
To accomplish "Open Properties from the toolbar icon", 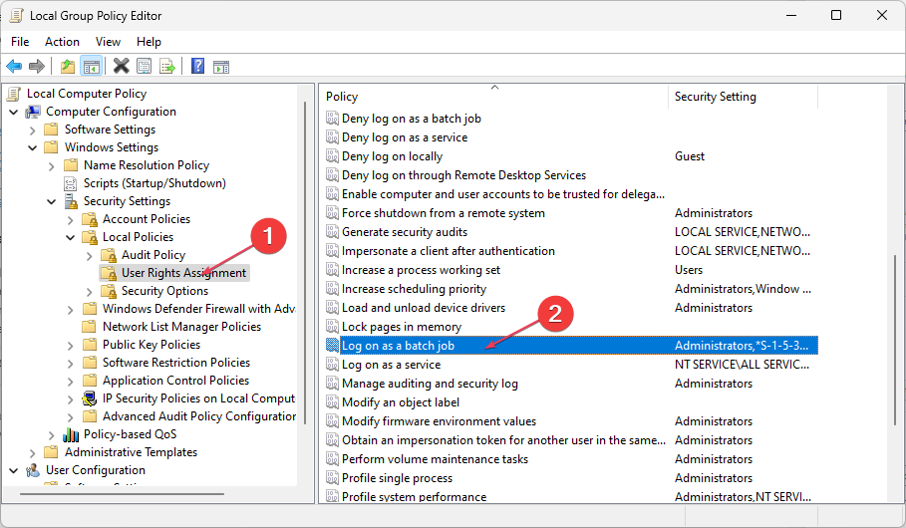I will point(145,67).
